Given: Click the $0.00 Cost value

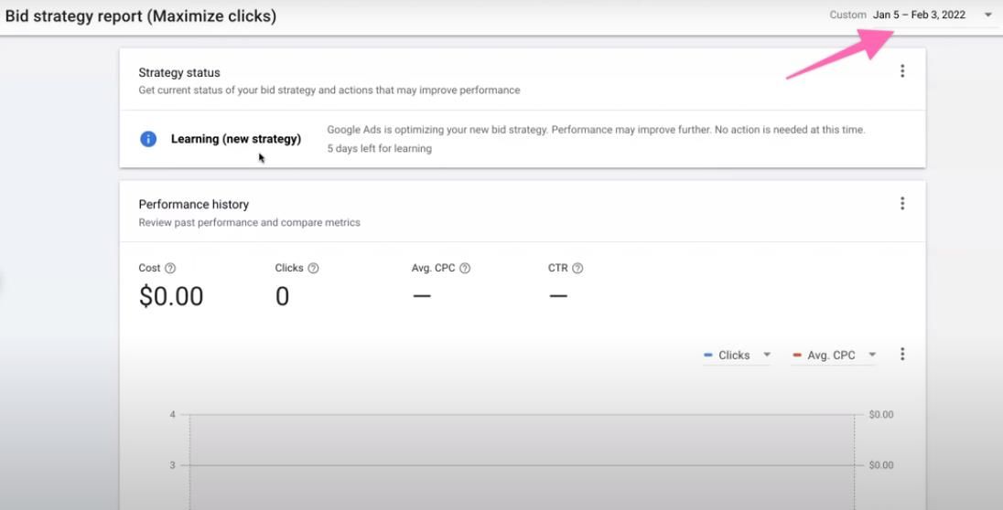Looking at the screenshot, I should point(171,296).
